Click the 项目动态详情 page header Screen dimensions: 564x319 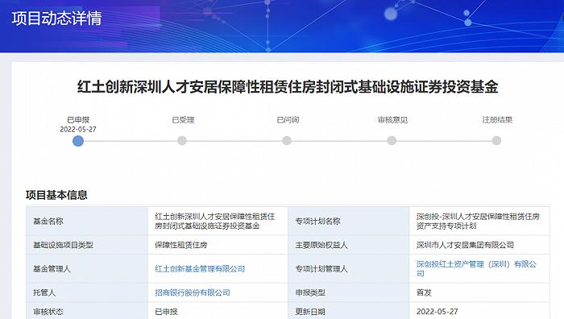point(56,19)
